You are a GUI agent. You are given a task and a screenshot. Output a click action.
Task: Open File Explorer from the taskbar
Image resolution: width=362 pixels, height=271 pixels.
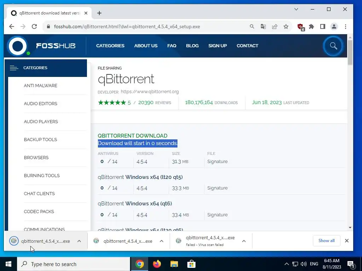point(174,264)
